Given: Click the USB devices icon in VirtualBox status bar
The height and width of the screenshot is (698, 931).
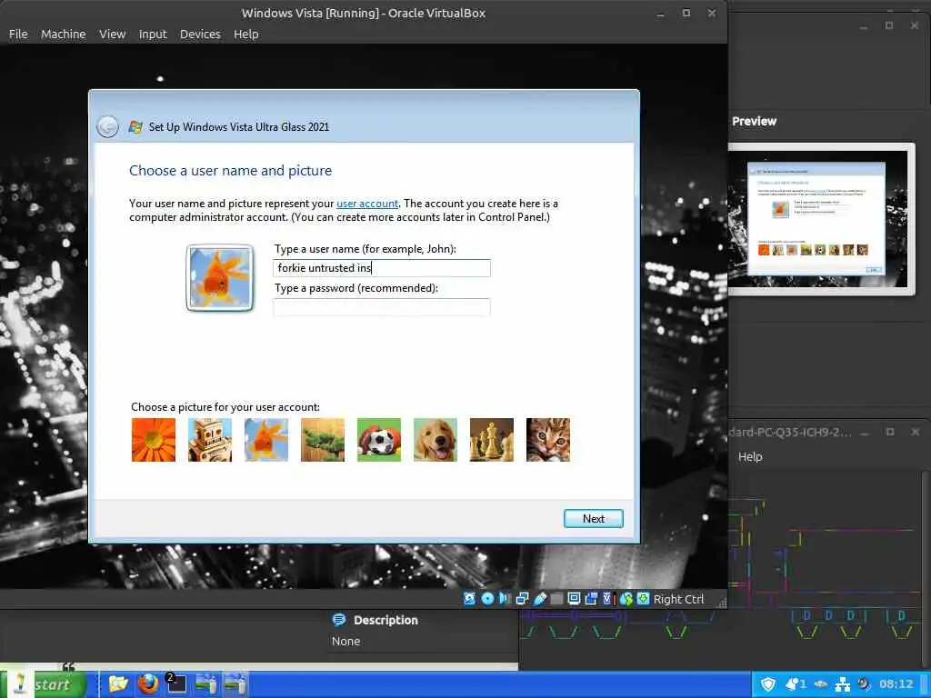Looking at the screenshot, I should 540,599.
